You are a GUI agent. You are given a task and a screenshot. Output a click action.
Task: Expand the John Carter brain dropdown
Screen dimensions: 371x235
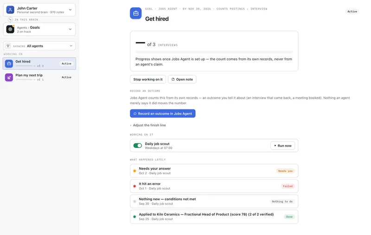(70, 10)
